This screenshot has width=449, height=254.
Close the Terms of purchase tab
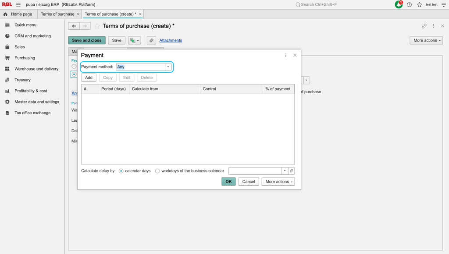click(x=78, y=14)
